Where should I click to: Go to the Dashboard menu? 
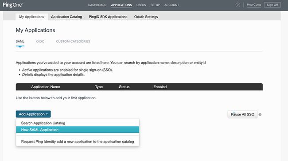(97, 5)
